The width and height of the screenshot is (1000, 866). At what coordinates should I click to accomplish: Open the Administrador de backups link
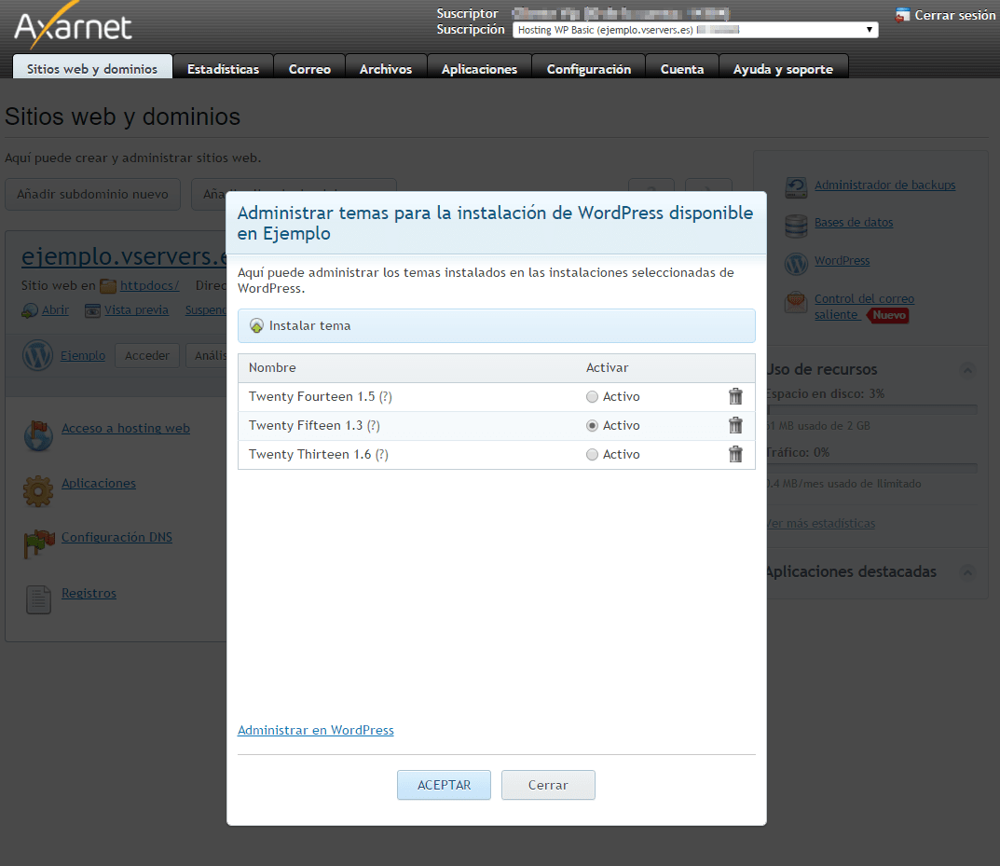[x=884, y=185]
